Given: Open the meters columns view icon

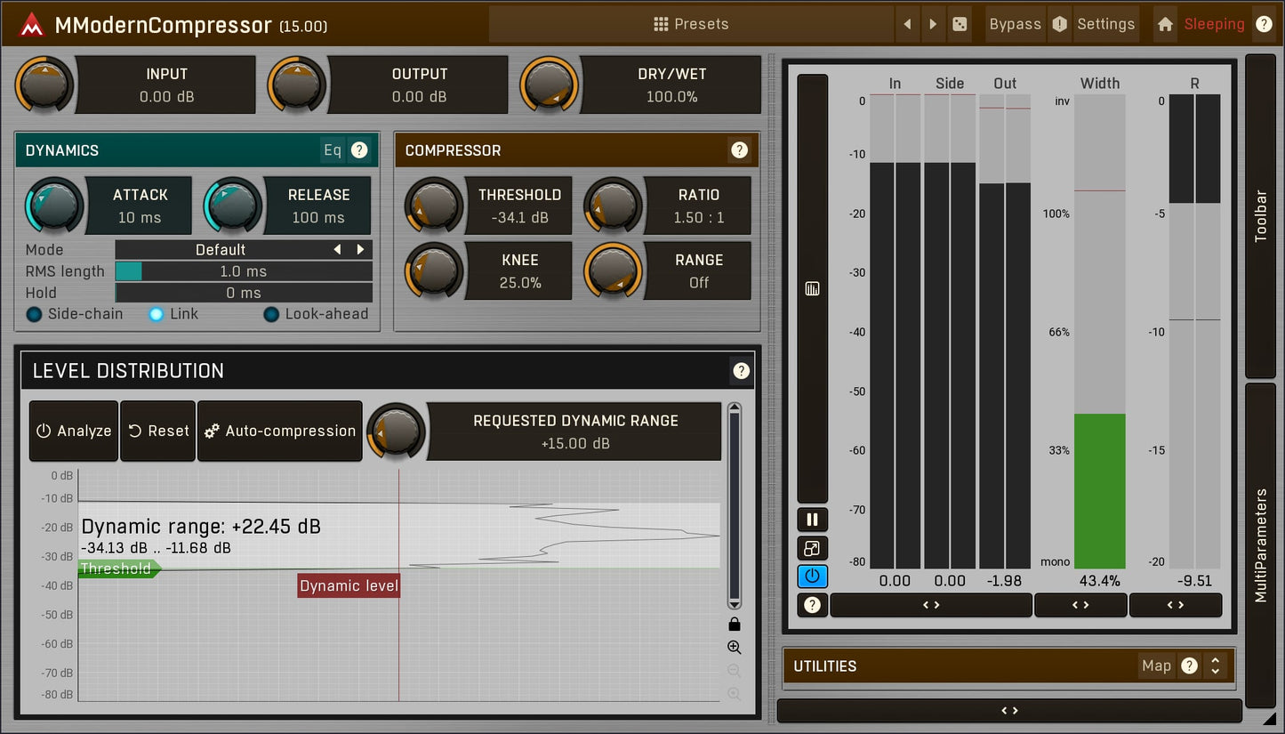Looking at the screenshot, I should pyautogui.click(x=811, y=288).
